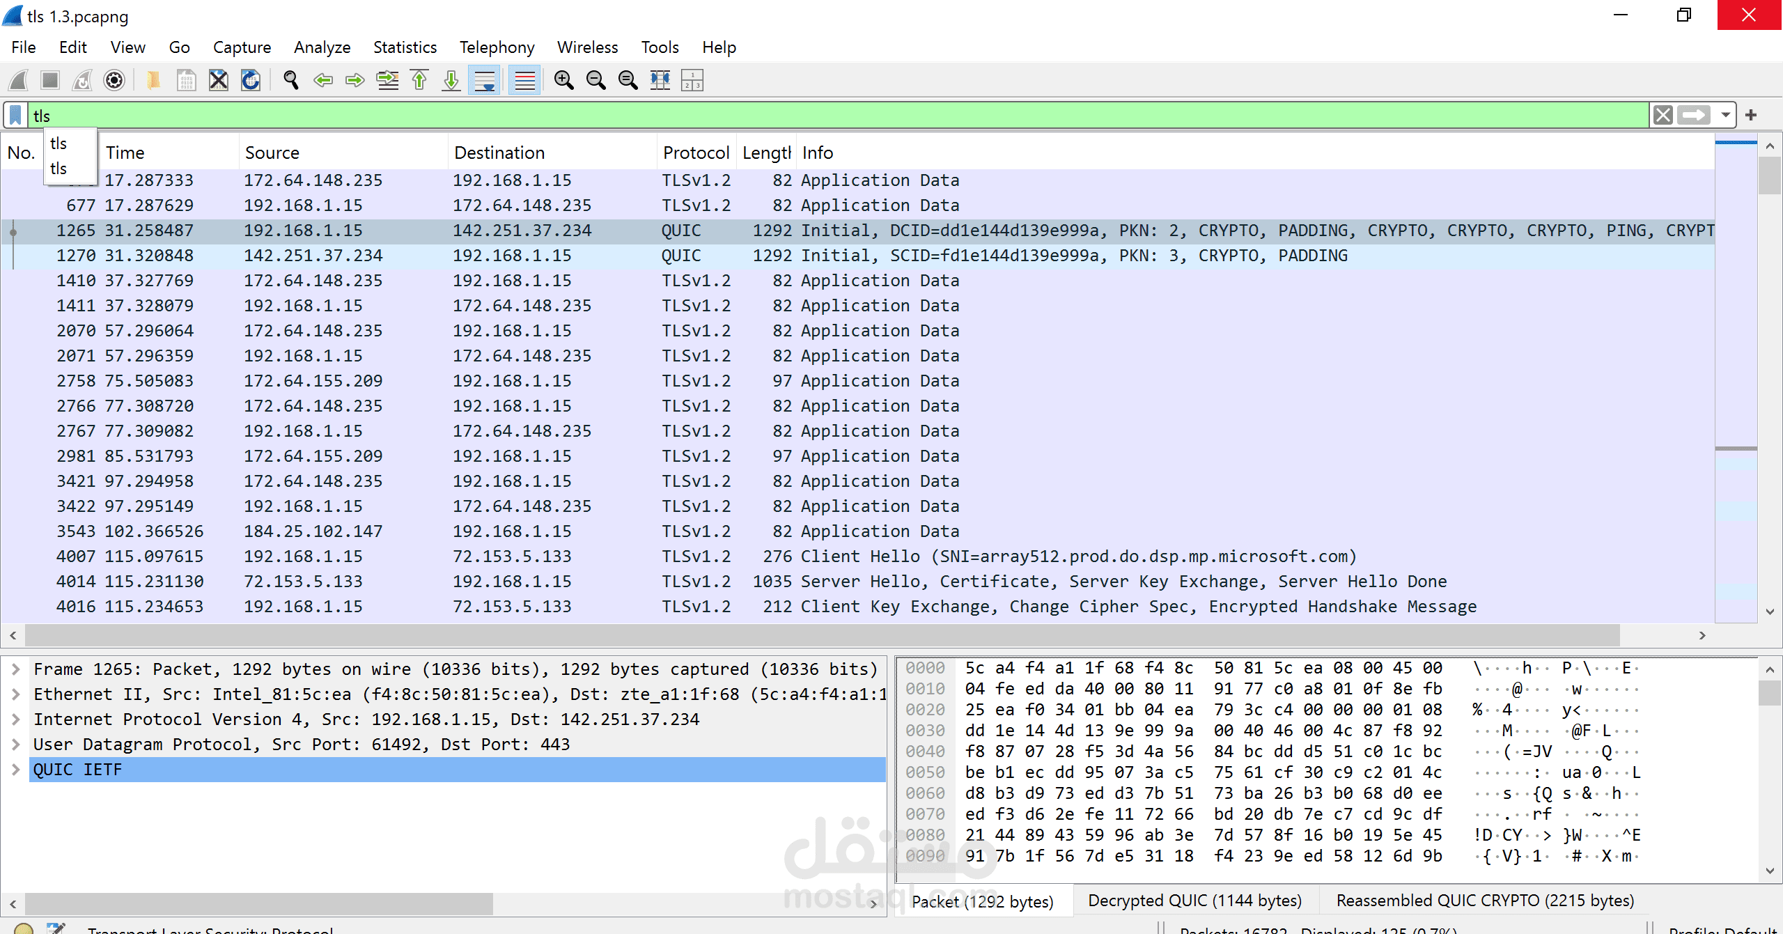Open the filter history dropdown arrow

tap(1726, 115)
